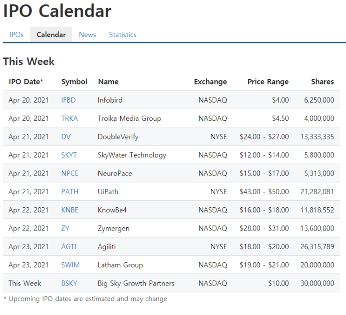Click the 13,600,000 shares value
The width and height of the screenshot is (346, 315).
coord(317,228)
